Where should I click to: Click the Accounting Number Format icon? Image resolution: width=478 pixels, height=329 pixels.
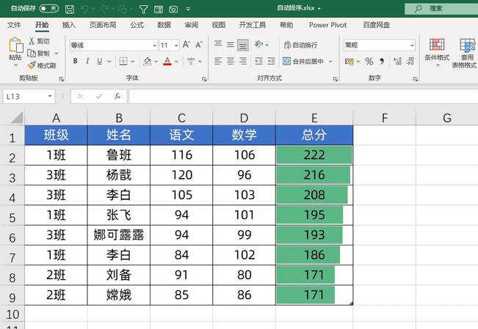pyautogui.click(x=350, y=62)
